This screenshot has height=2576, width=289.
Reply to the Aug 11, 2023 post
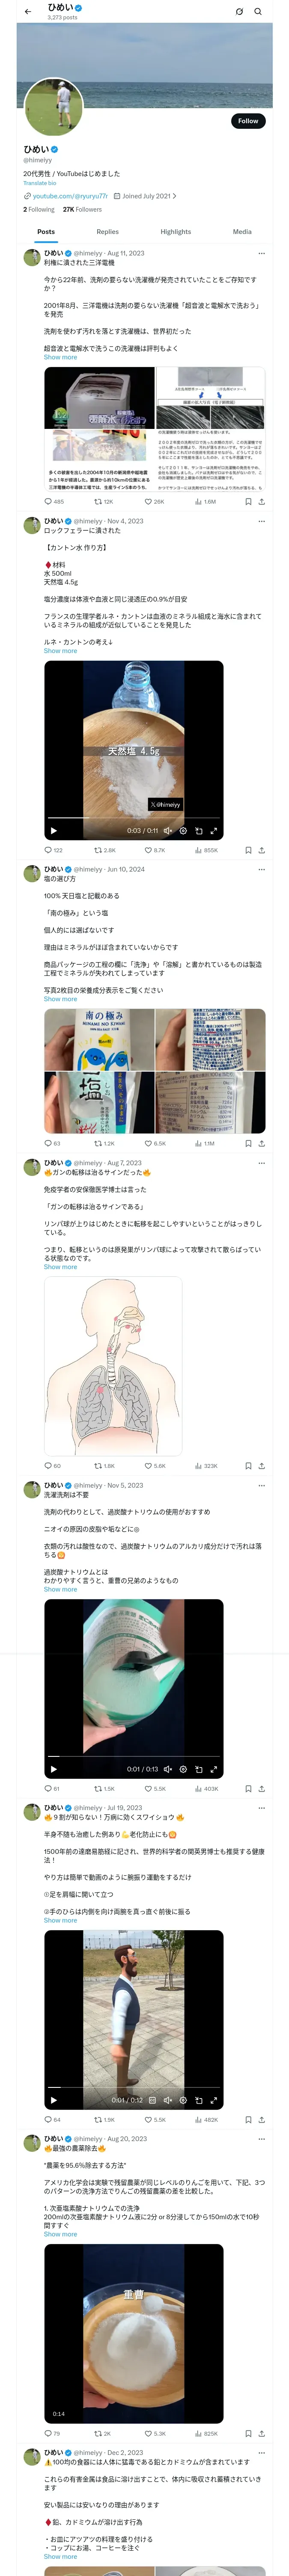pos(48,501)
